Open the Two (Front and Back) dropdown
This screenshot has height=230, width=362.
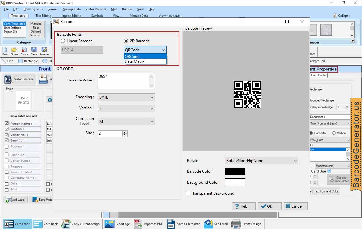tap(330, 123)
